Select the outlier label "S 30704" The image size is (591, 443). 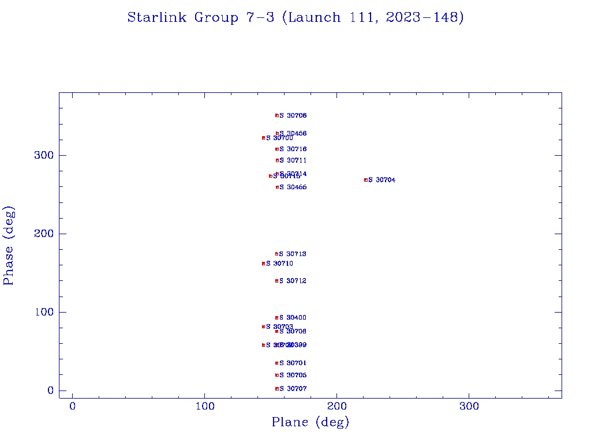tap(382, 180)
